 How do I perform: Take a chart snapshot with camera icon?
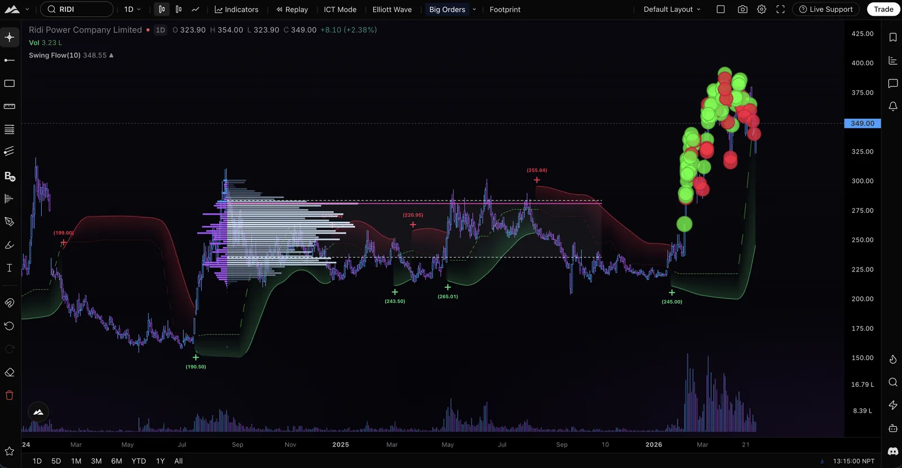(742, 10)
